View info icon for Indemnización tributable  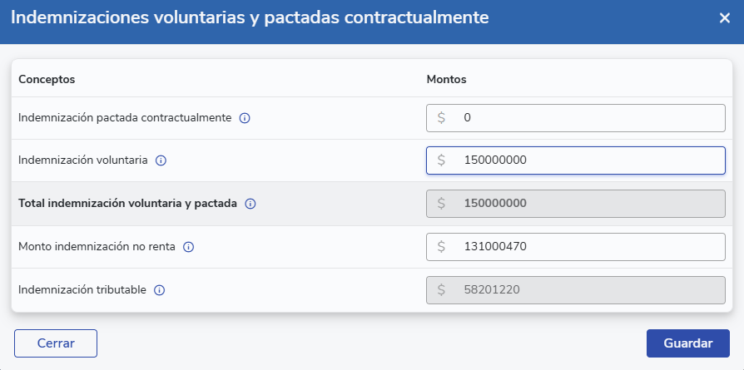tap(160, 290)
